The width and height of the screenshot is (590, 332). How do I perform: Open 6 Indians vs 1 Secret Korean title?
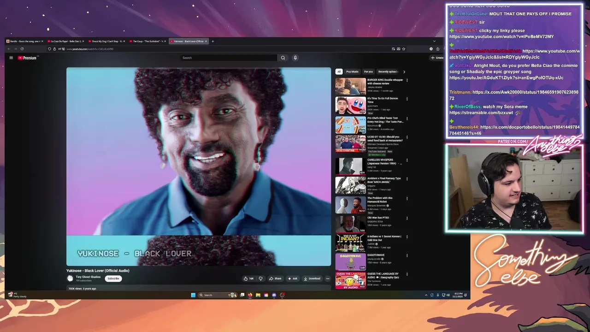click(x=384, y=238)
